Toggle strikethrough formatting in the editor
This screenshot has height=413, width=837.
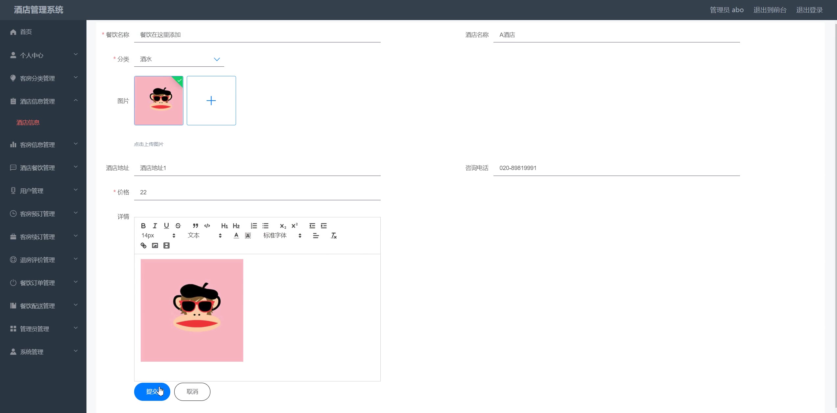click(178, 226)
